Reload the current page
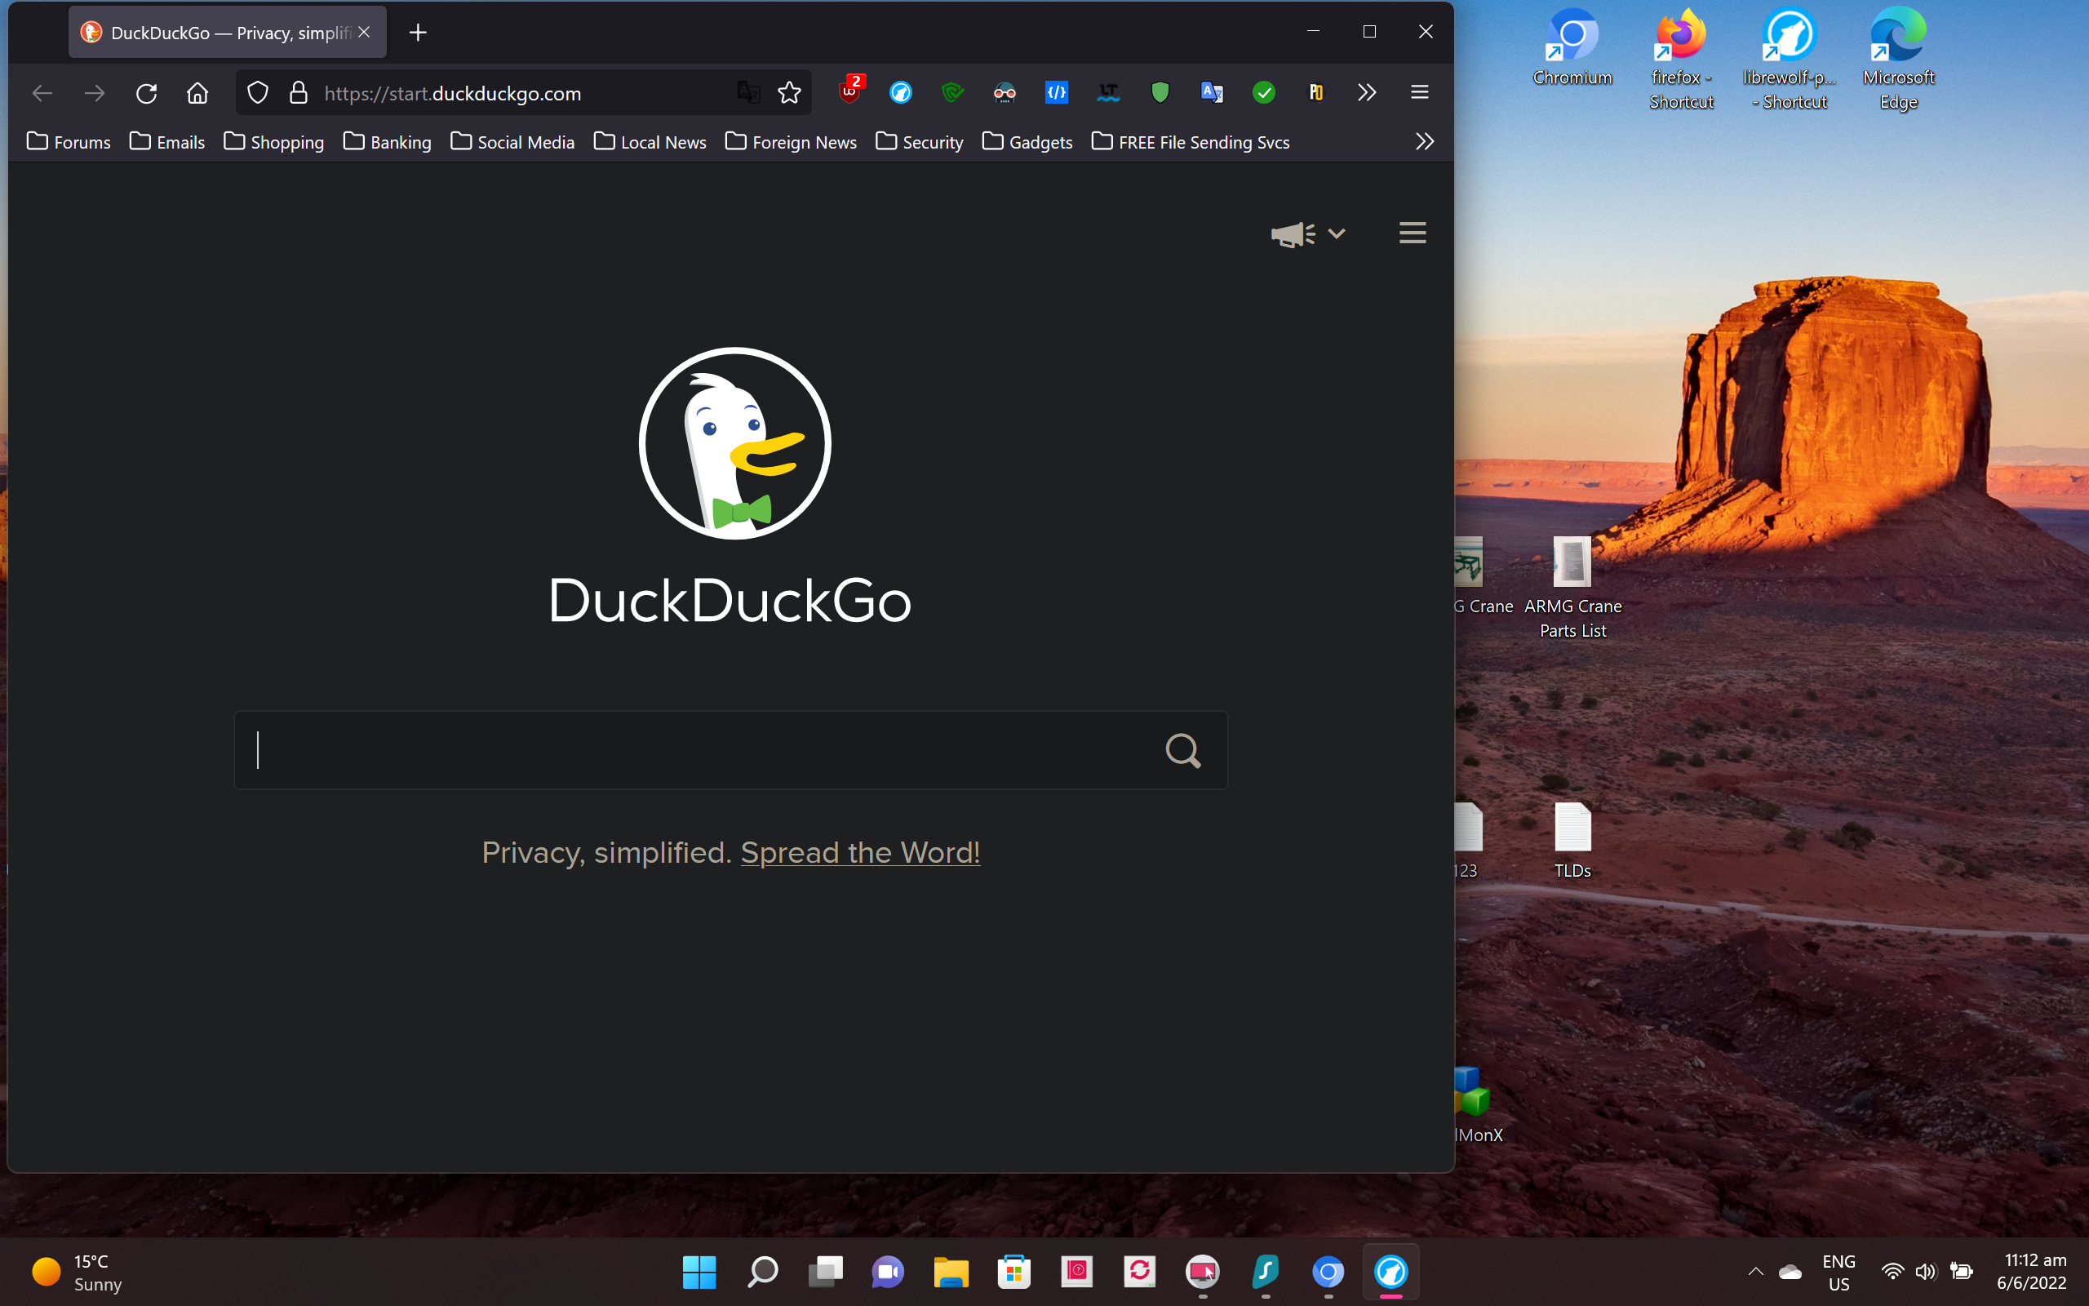This screenshot has width=2089, height=1306. [x=147, y=92]
